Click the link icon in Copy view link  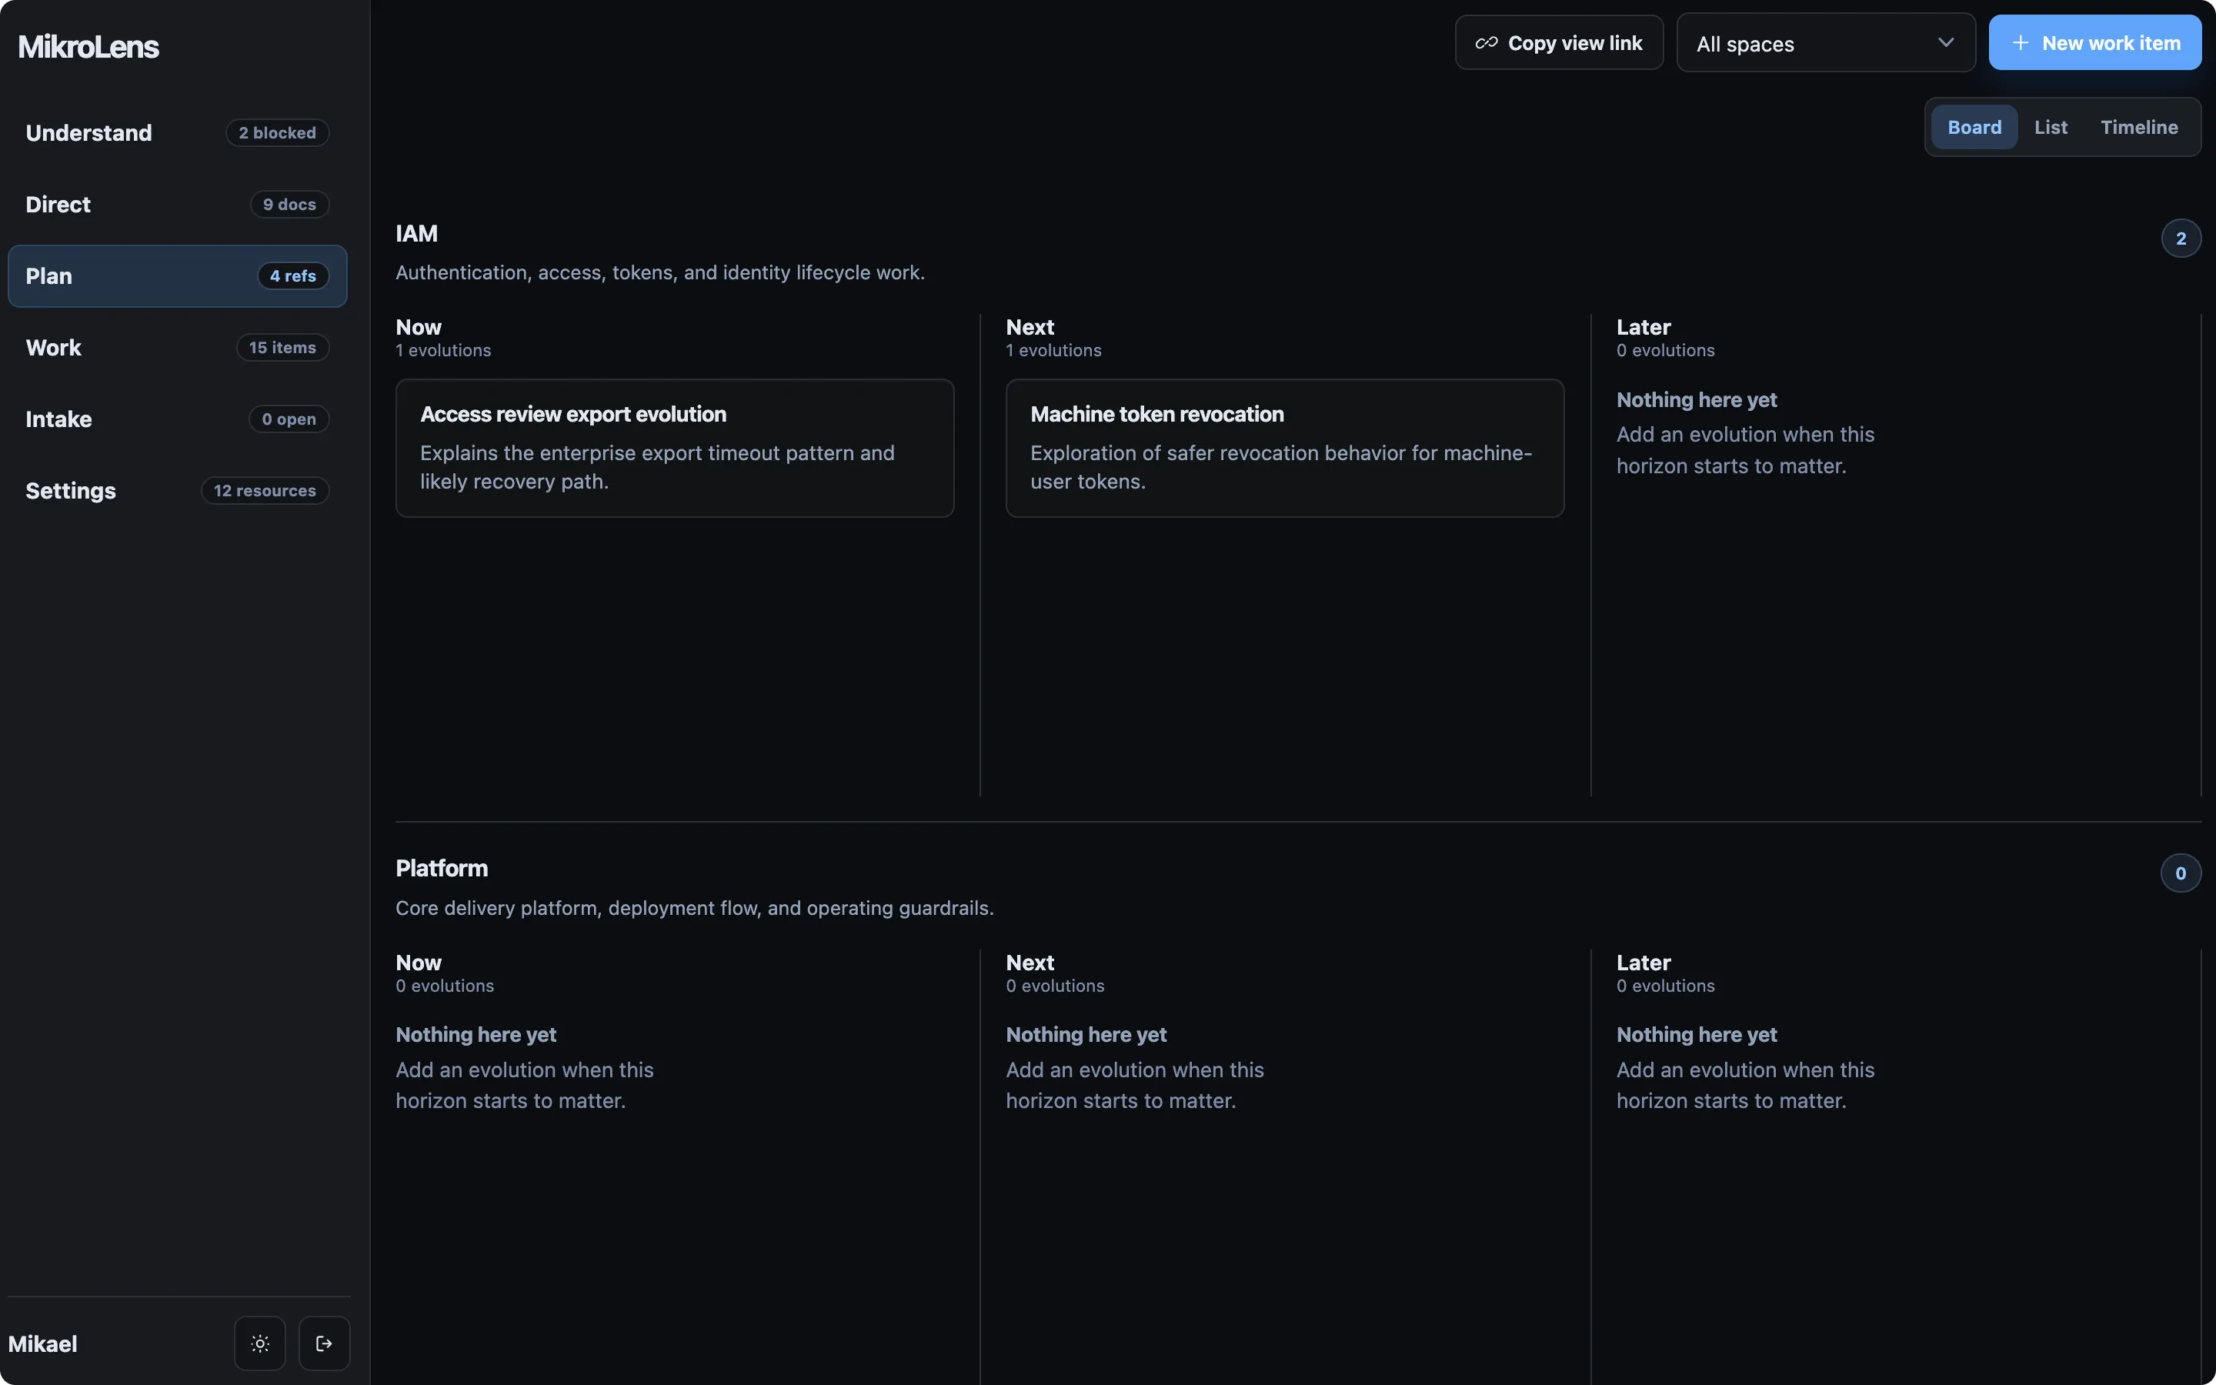[x=1487, y=43]
